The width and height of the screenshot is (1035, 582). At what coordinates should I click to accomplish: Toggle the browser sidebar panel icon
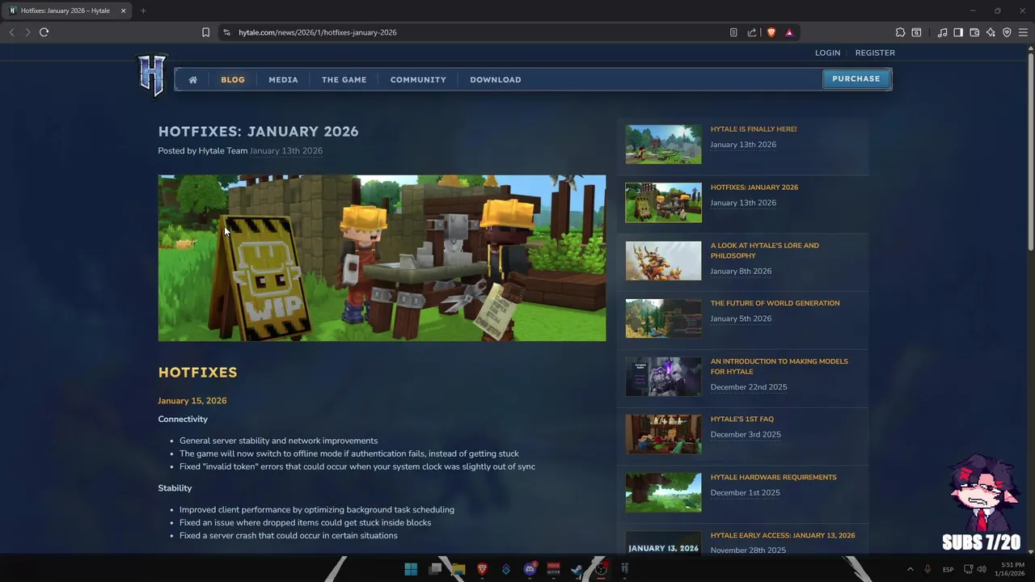click(958, 32)
